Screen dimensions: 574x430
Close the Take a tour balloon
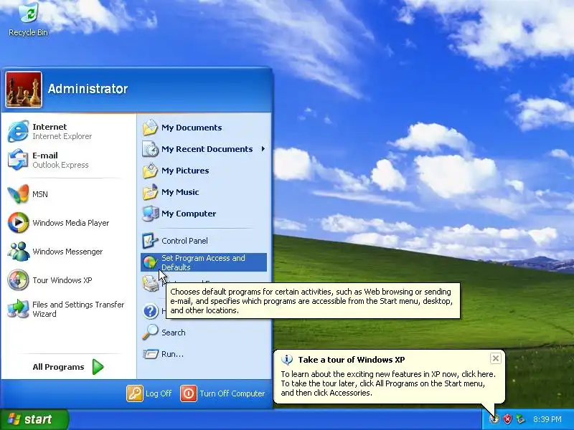coord(495,359)
